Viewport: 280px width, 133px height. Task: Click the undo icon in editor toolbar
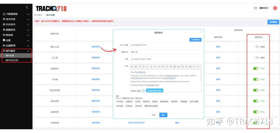(194, 67)
